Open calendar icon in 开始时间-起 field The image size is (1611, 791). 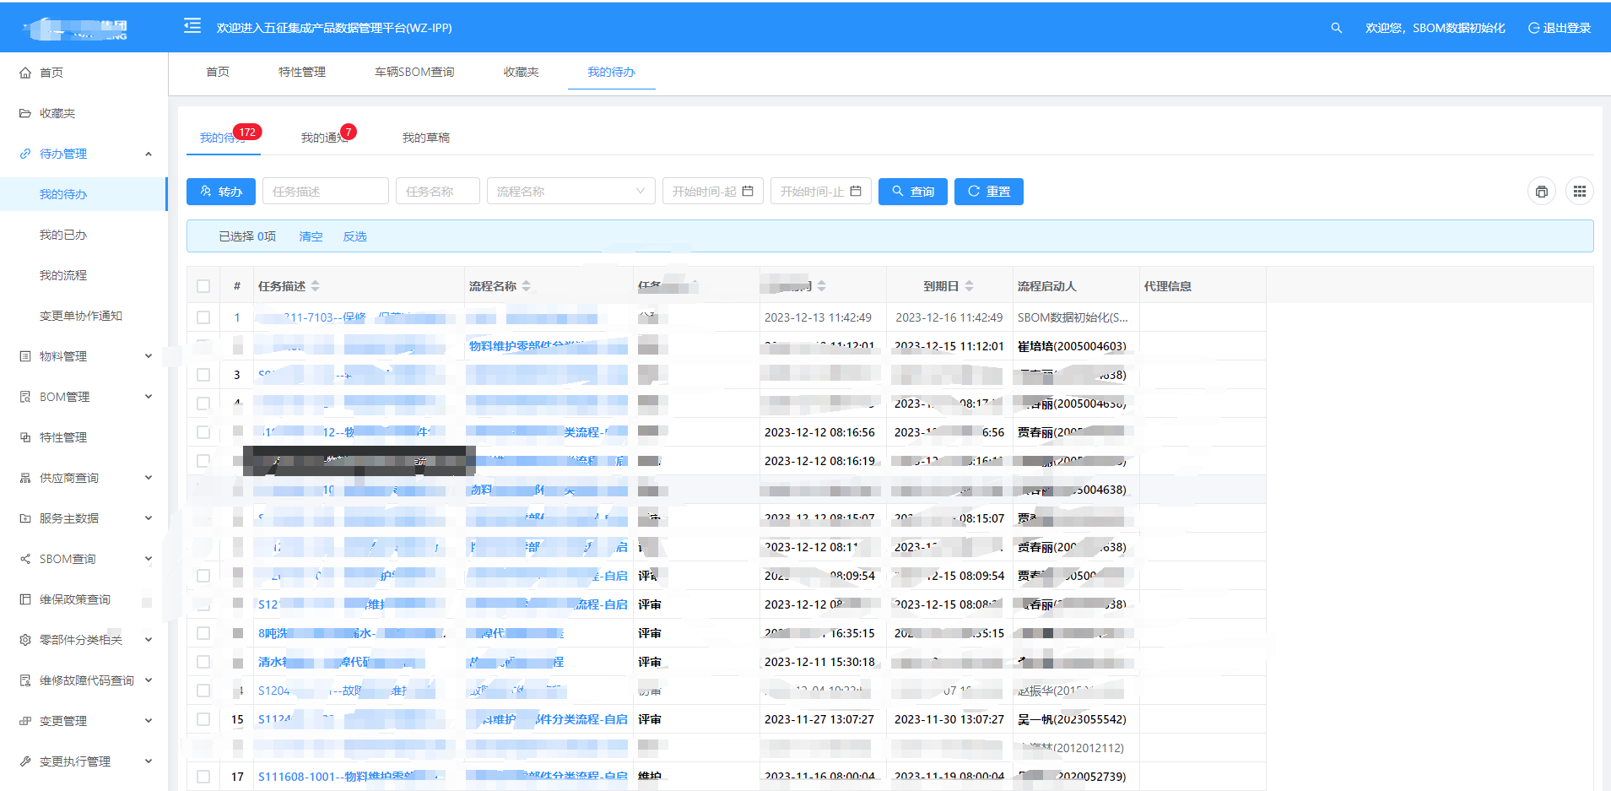pyautogui.click(x=748, y=192)
